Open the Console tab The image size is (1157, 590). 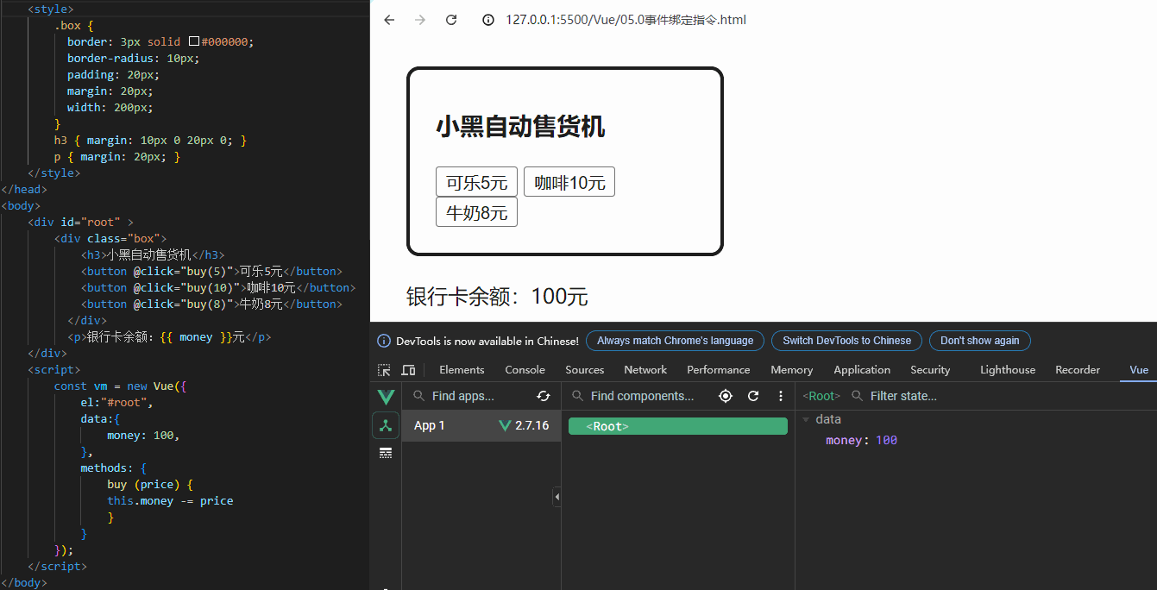tap(525, 370)
